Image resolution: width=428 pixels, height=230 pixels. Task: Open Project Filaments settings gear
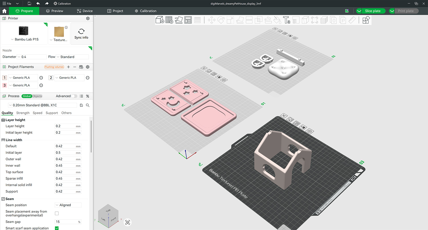click(88, 67)
